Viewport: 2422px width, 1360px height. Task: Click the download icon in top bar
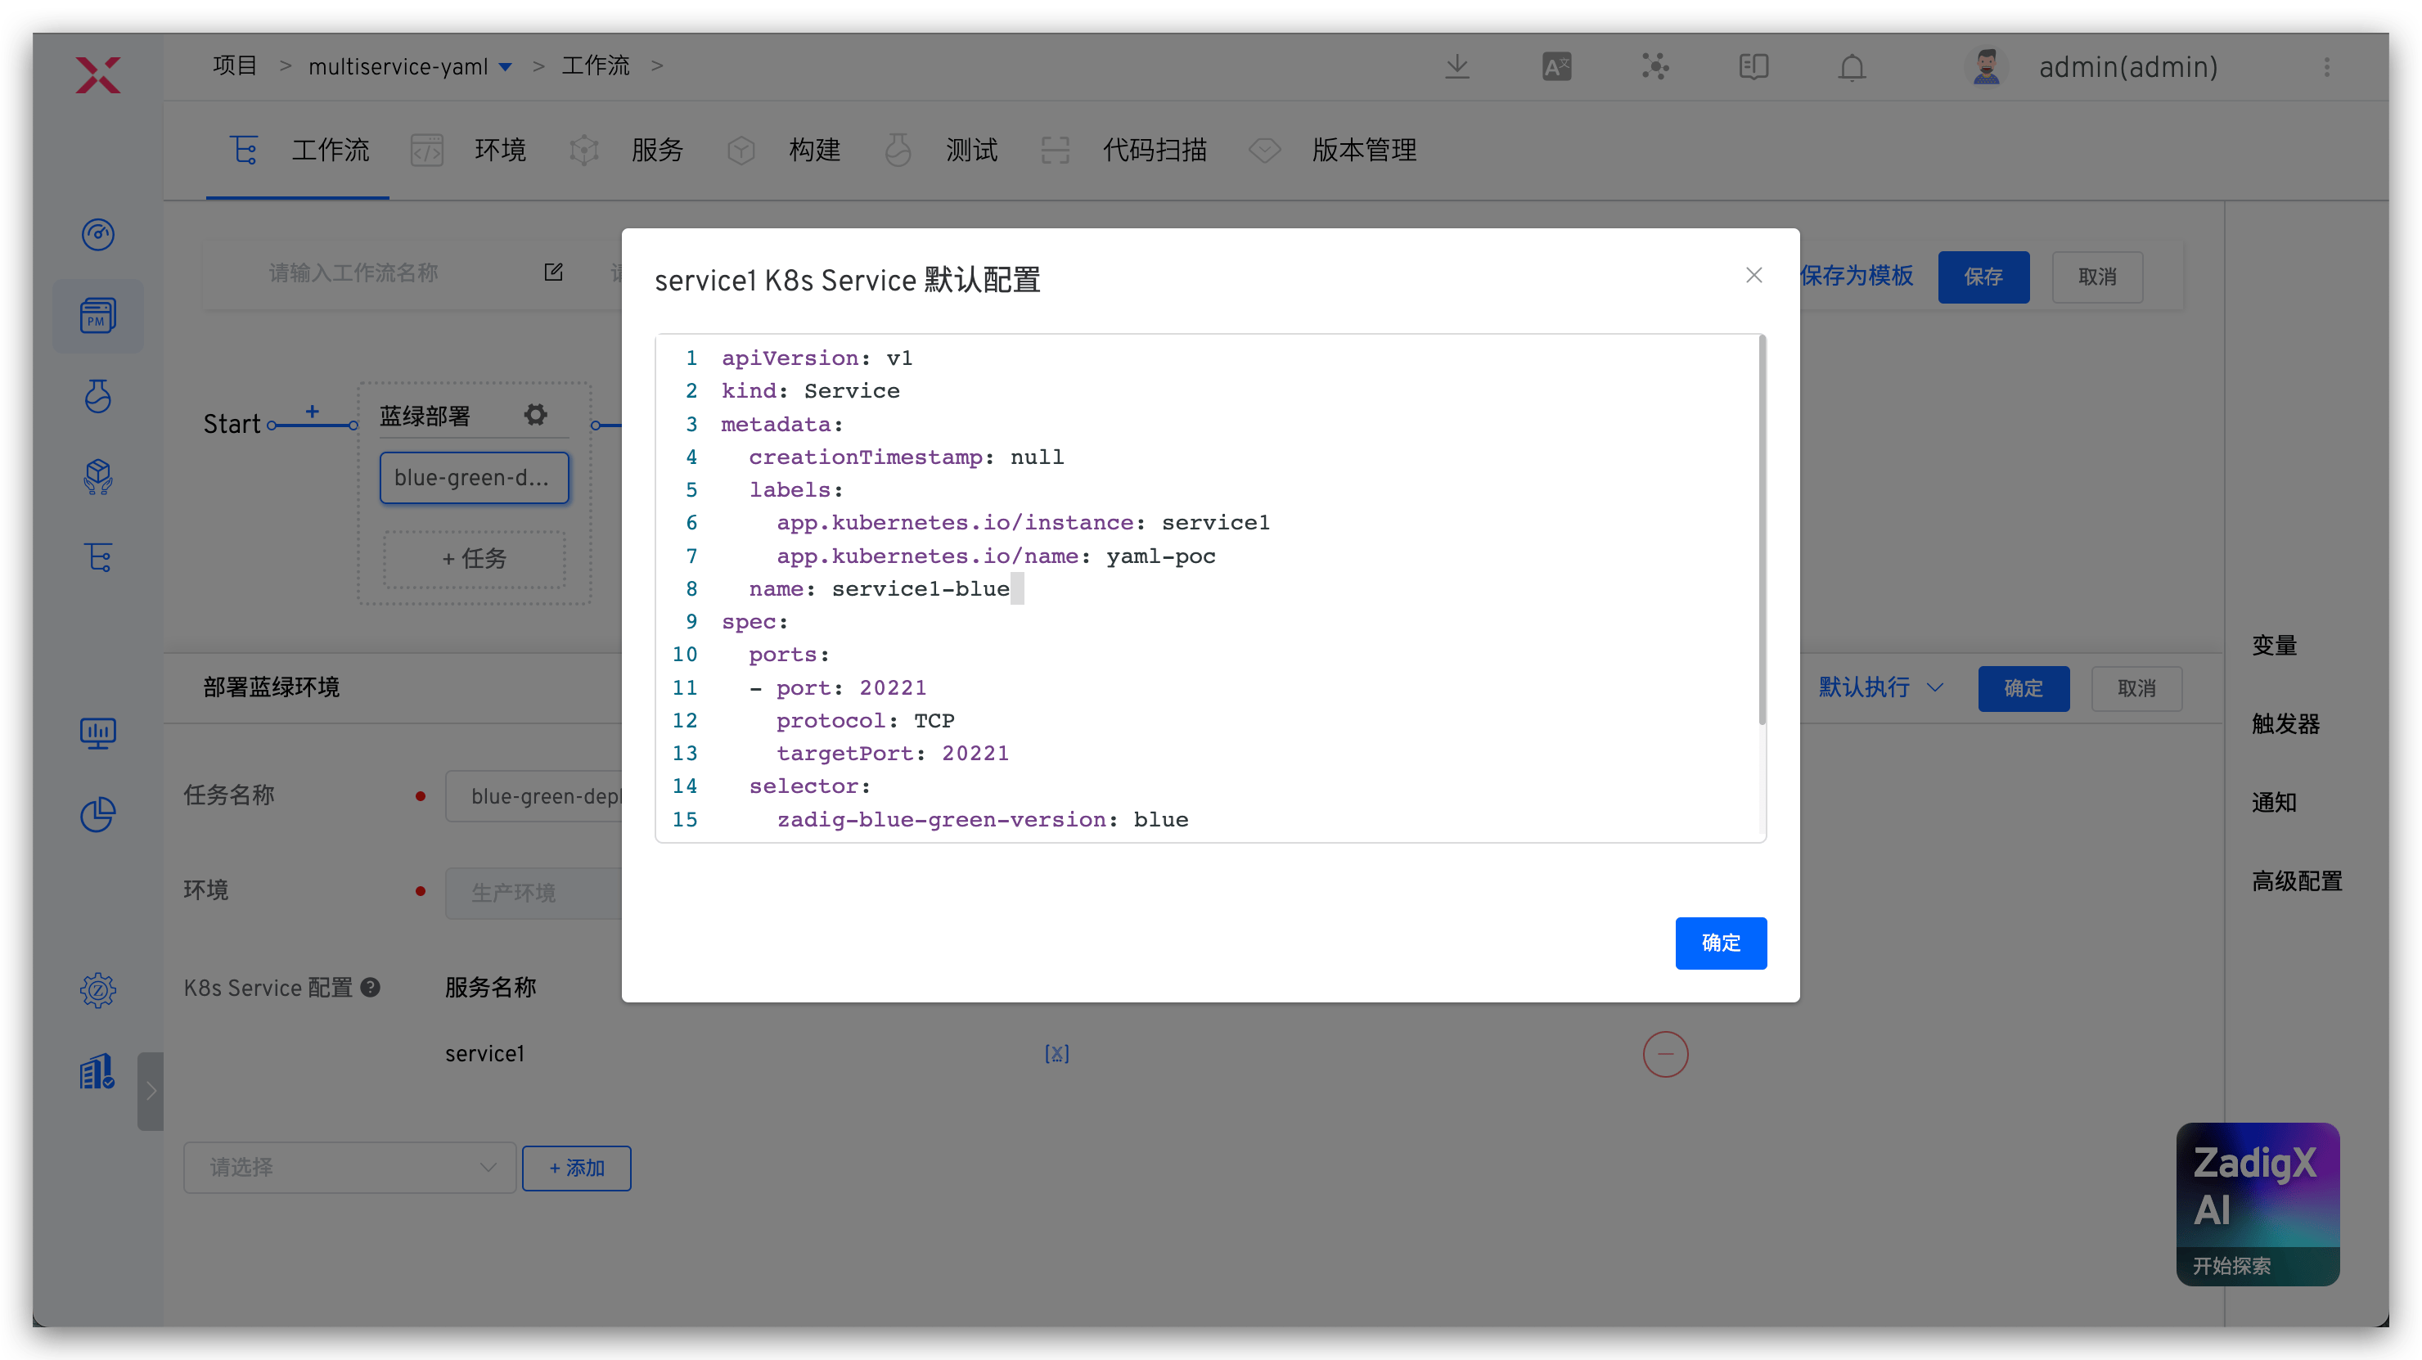coord(1457,67)
